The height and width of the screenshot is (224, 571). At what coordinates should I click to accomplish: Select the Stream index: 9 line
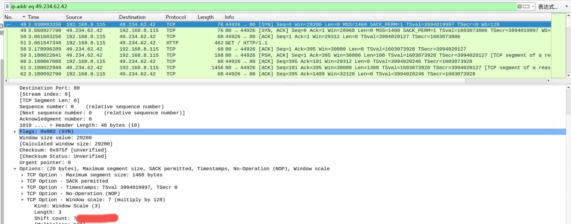coord(45,94)
